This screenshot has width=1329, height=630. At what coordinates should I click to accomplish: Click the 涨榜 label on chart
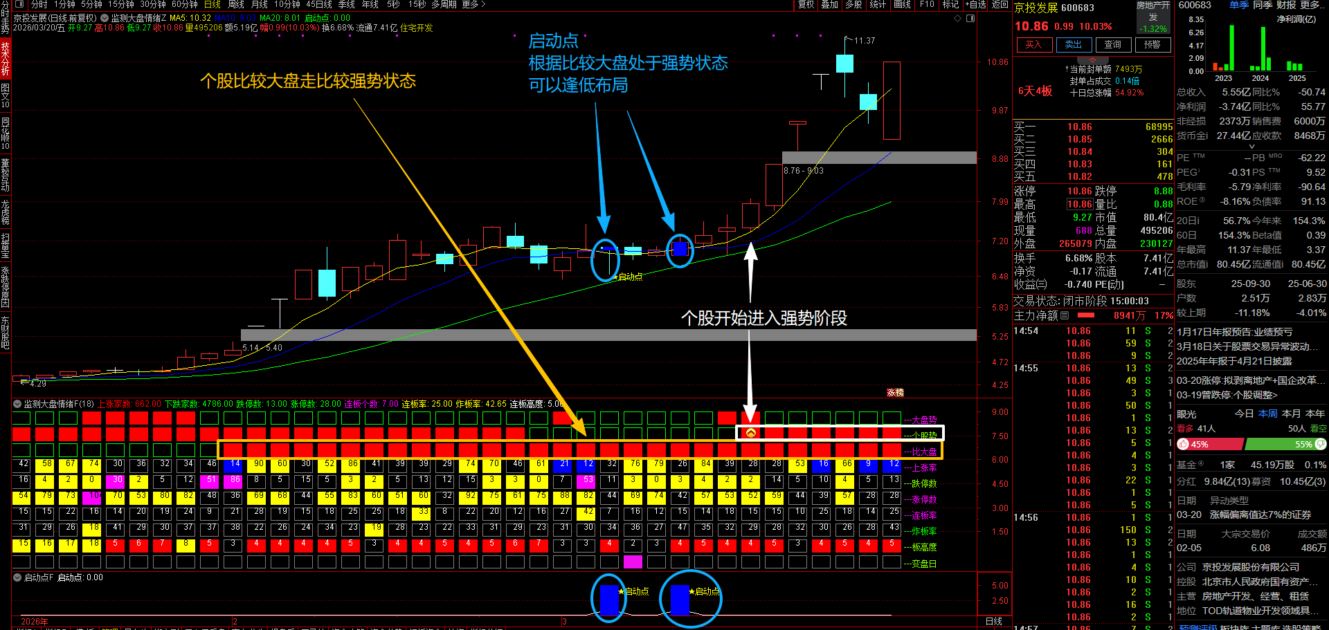pyautogui.click(x=896, y=392)
